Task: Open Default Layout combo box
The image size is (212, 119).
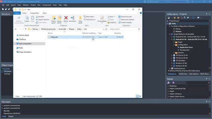Action: click(x=158, y=2)
